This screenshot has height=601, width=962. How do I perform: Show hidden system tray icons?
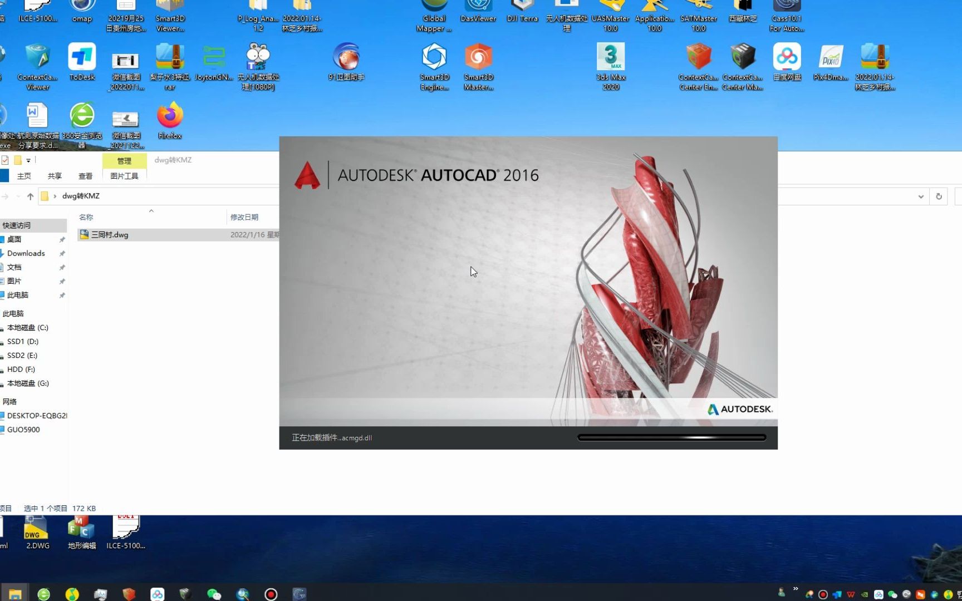pyautogui.click(x=796, y=589)
